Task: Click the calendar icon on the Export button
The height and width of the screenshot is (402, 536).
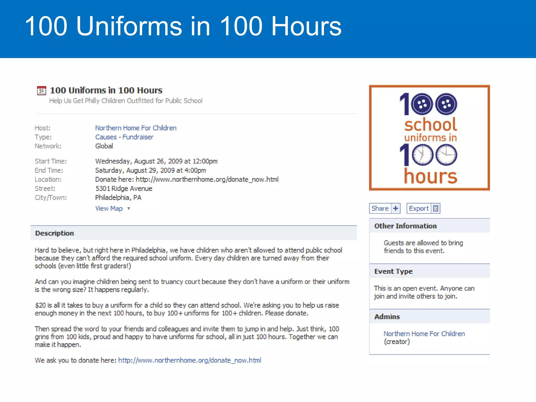Action: 435,208
